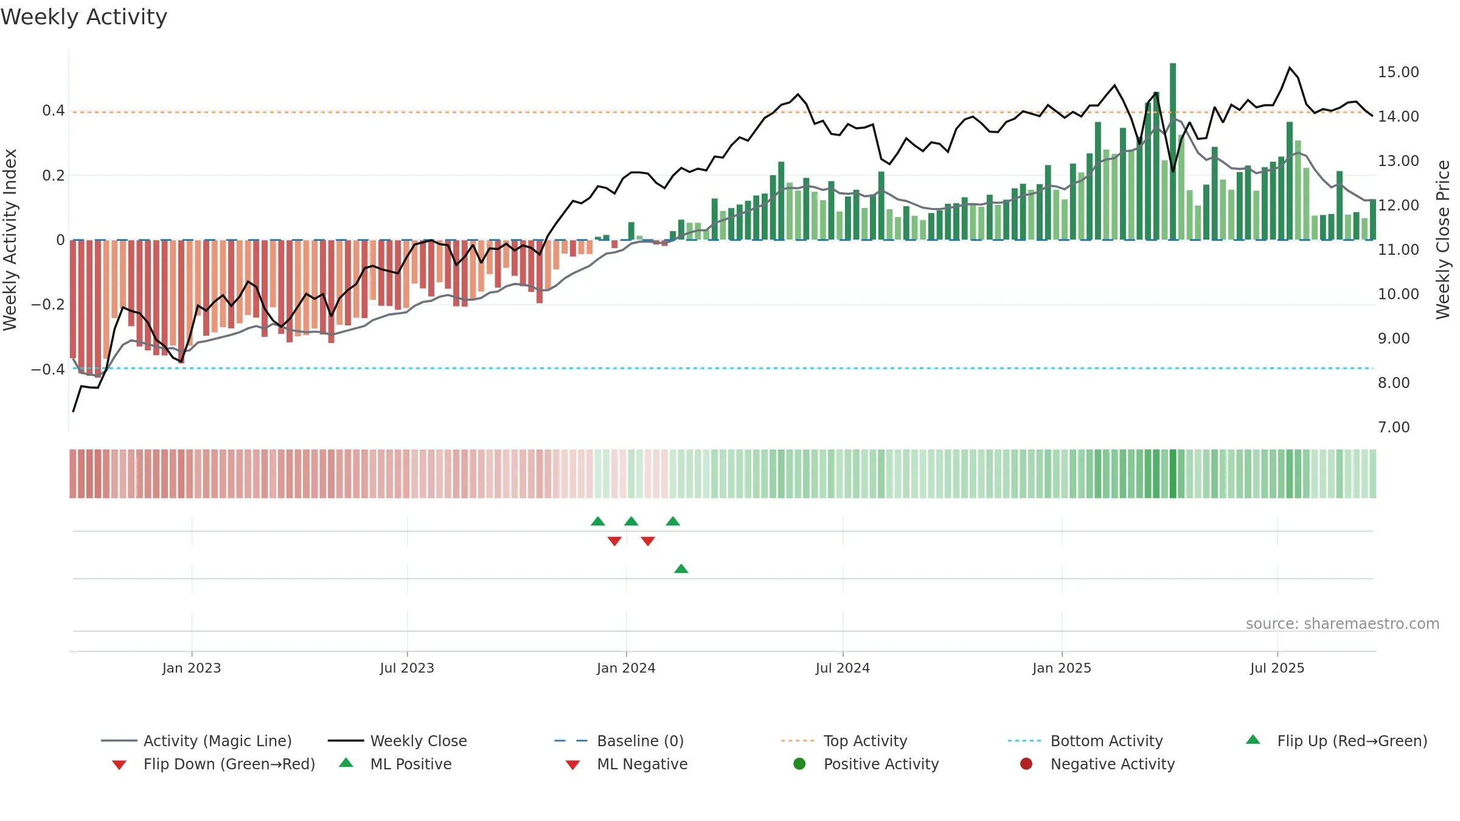Toggle the Bottom Activity legend entry
Image resolution: width=1460 pixels, height=821 pixels.
coord(1085,741)
